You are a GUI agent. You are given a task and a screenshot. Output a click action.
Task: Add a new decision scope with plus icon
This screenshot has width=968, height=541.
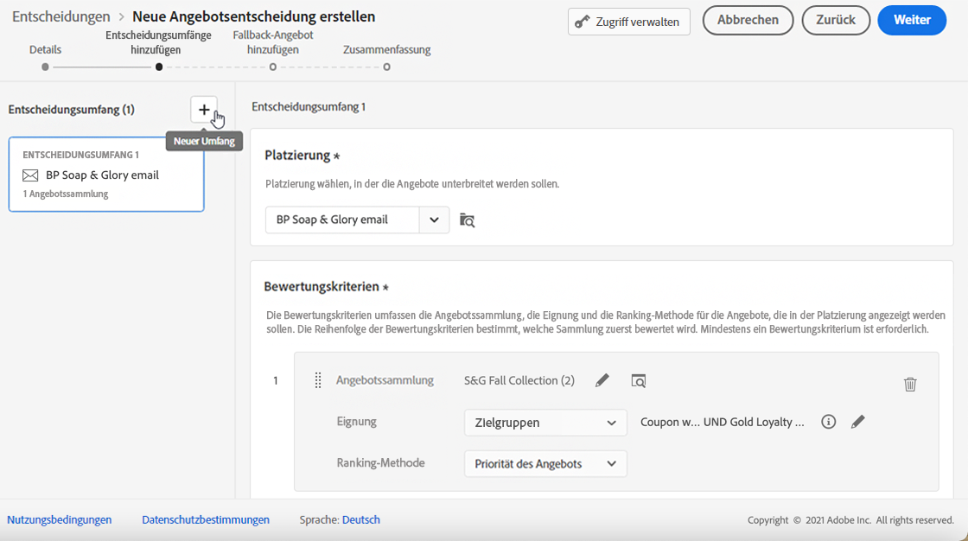(204, 110)
